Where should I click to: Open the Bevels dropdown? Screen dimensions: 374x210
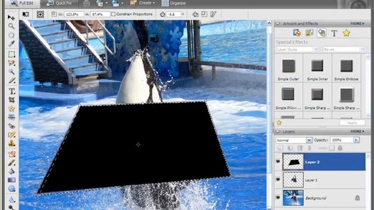[x=344, y=49]
